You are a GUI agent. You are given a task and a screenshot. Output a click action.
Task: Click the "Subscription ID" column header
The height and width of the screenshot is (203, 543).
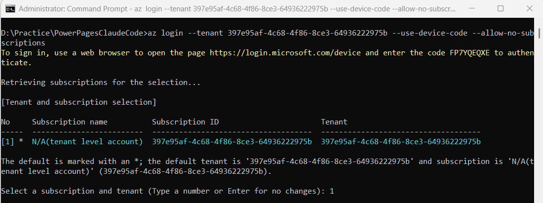185,122
